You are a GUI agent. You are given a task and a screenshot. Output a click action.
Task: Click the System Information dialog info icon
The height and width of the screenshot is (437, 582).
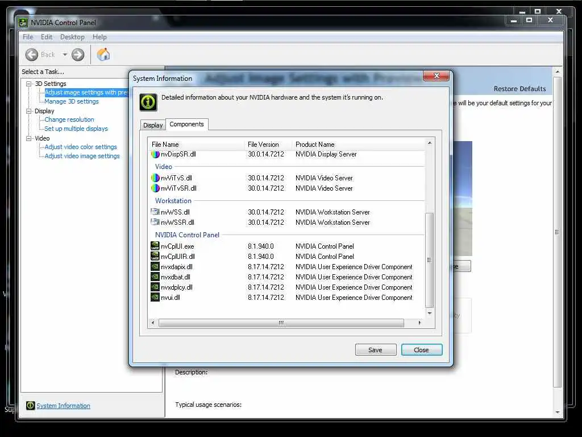pyautogui.click(x=148, y=102)
